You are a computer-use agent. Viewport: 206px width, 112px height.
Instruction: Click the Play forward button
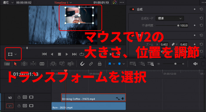(67, 54)
